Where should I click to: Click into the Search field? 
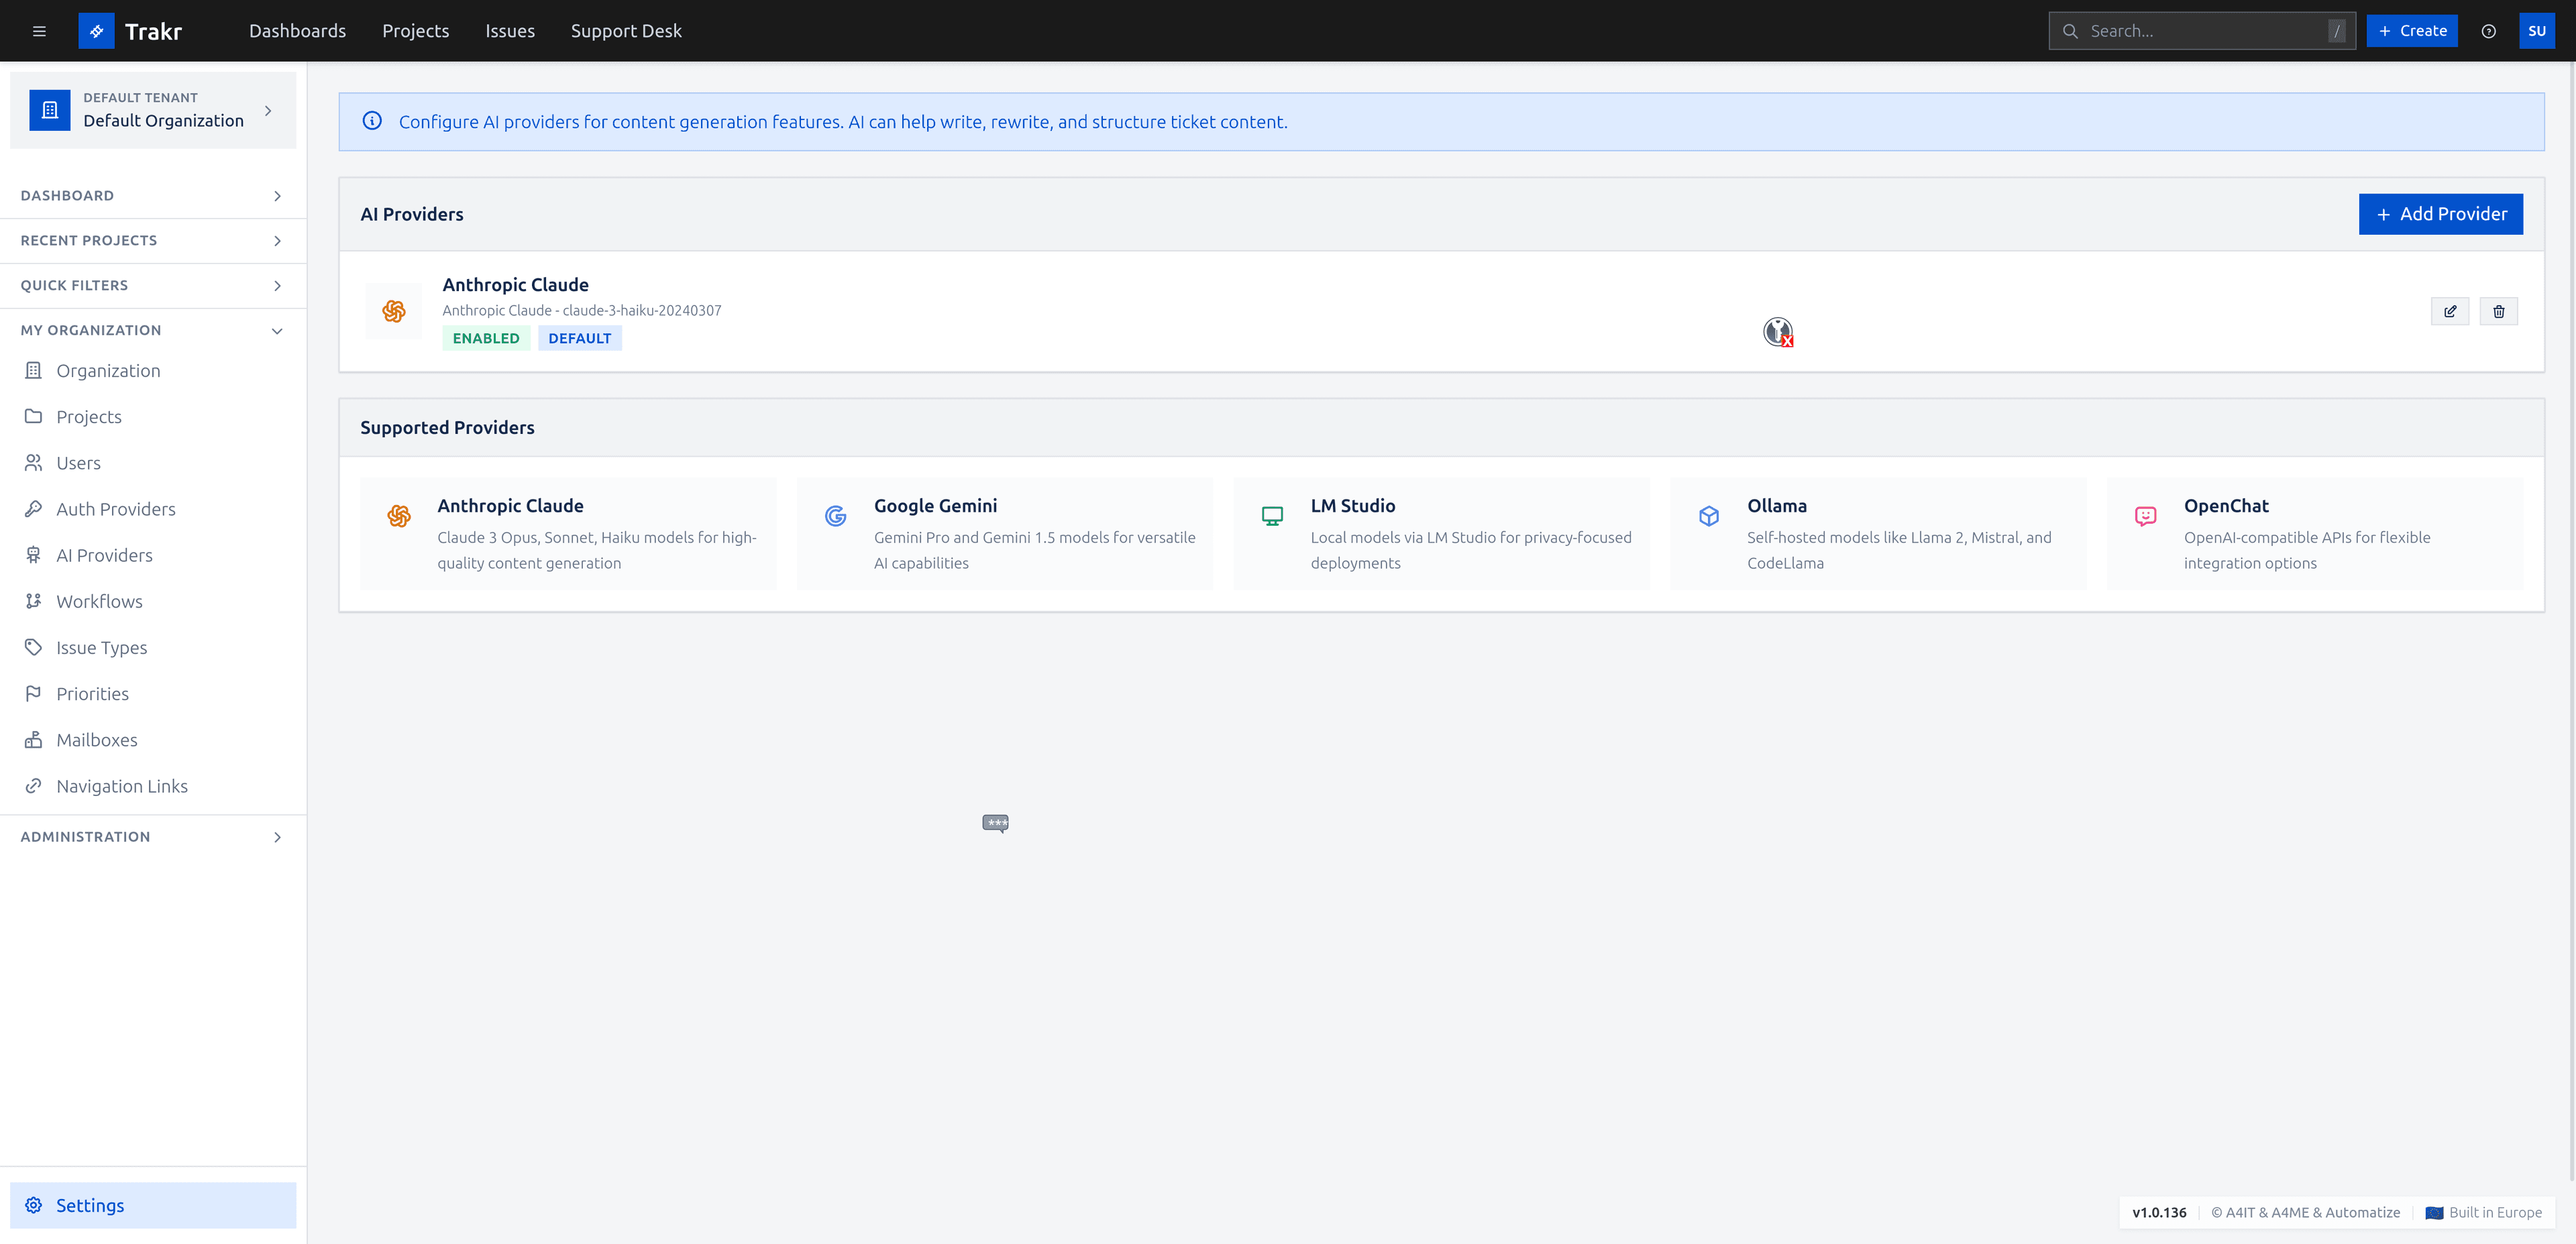pos(2200,31)
